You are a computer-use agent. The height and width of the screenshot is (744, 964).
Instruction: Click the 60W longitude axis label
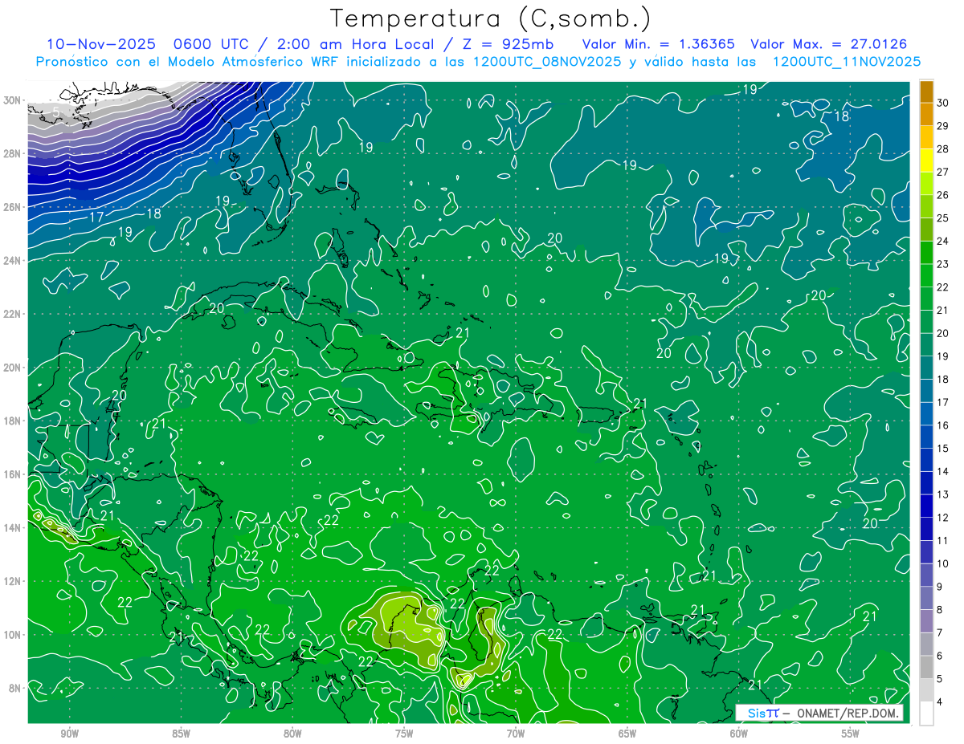(x=739, y=734)
